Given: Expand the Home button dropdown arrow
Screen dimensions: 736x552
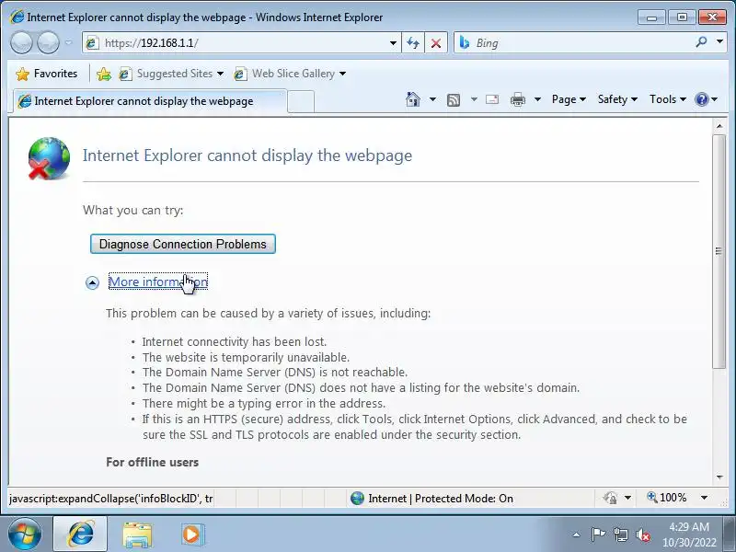Looking at the screenshot, I should pos(432,99).
